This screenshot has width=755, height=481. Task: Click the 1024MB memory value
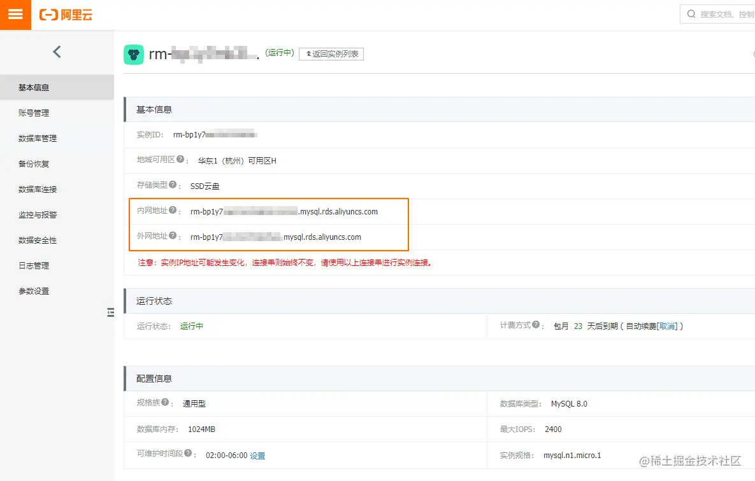click(201, 429)
